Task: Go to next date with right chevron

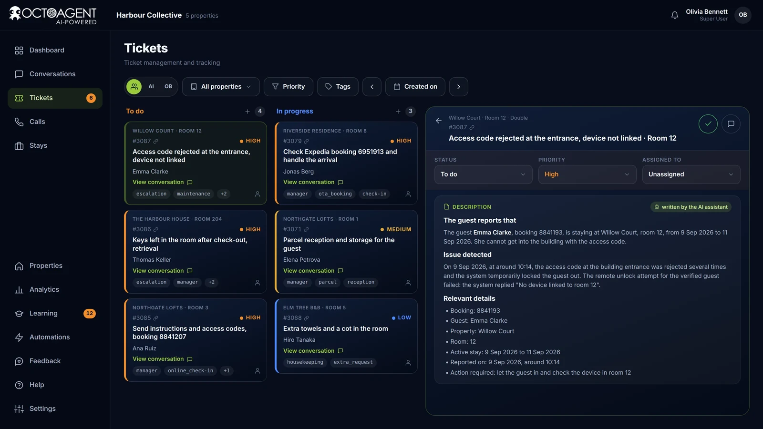Action: point(459,87)
